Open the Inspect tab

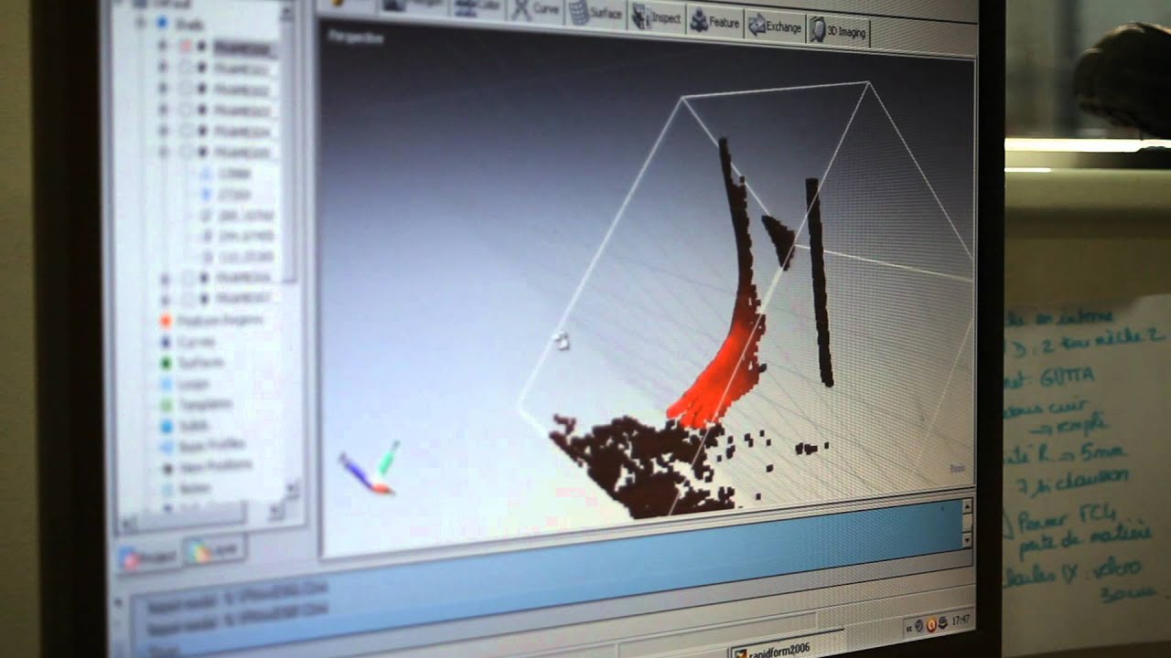[x=656, y=17]
